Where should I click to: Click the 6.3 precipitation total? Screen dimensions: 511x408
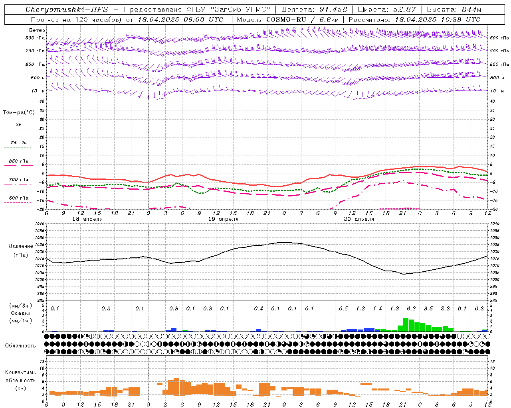point(411,308)
